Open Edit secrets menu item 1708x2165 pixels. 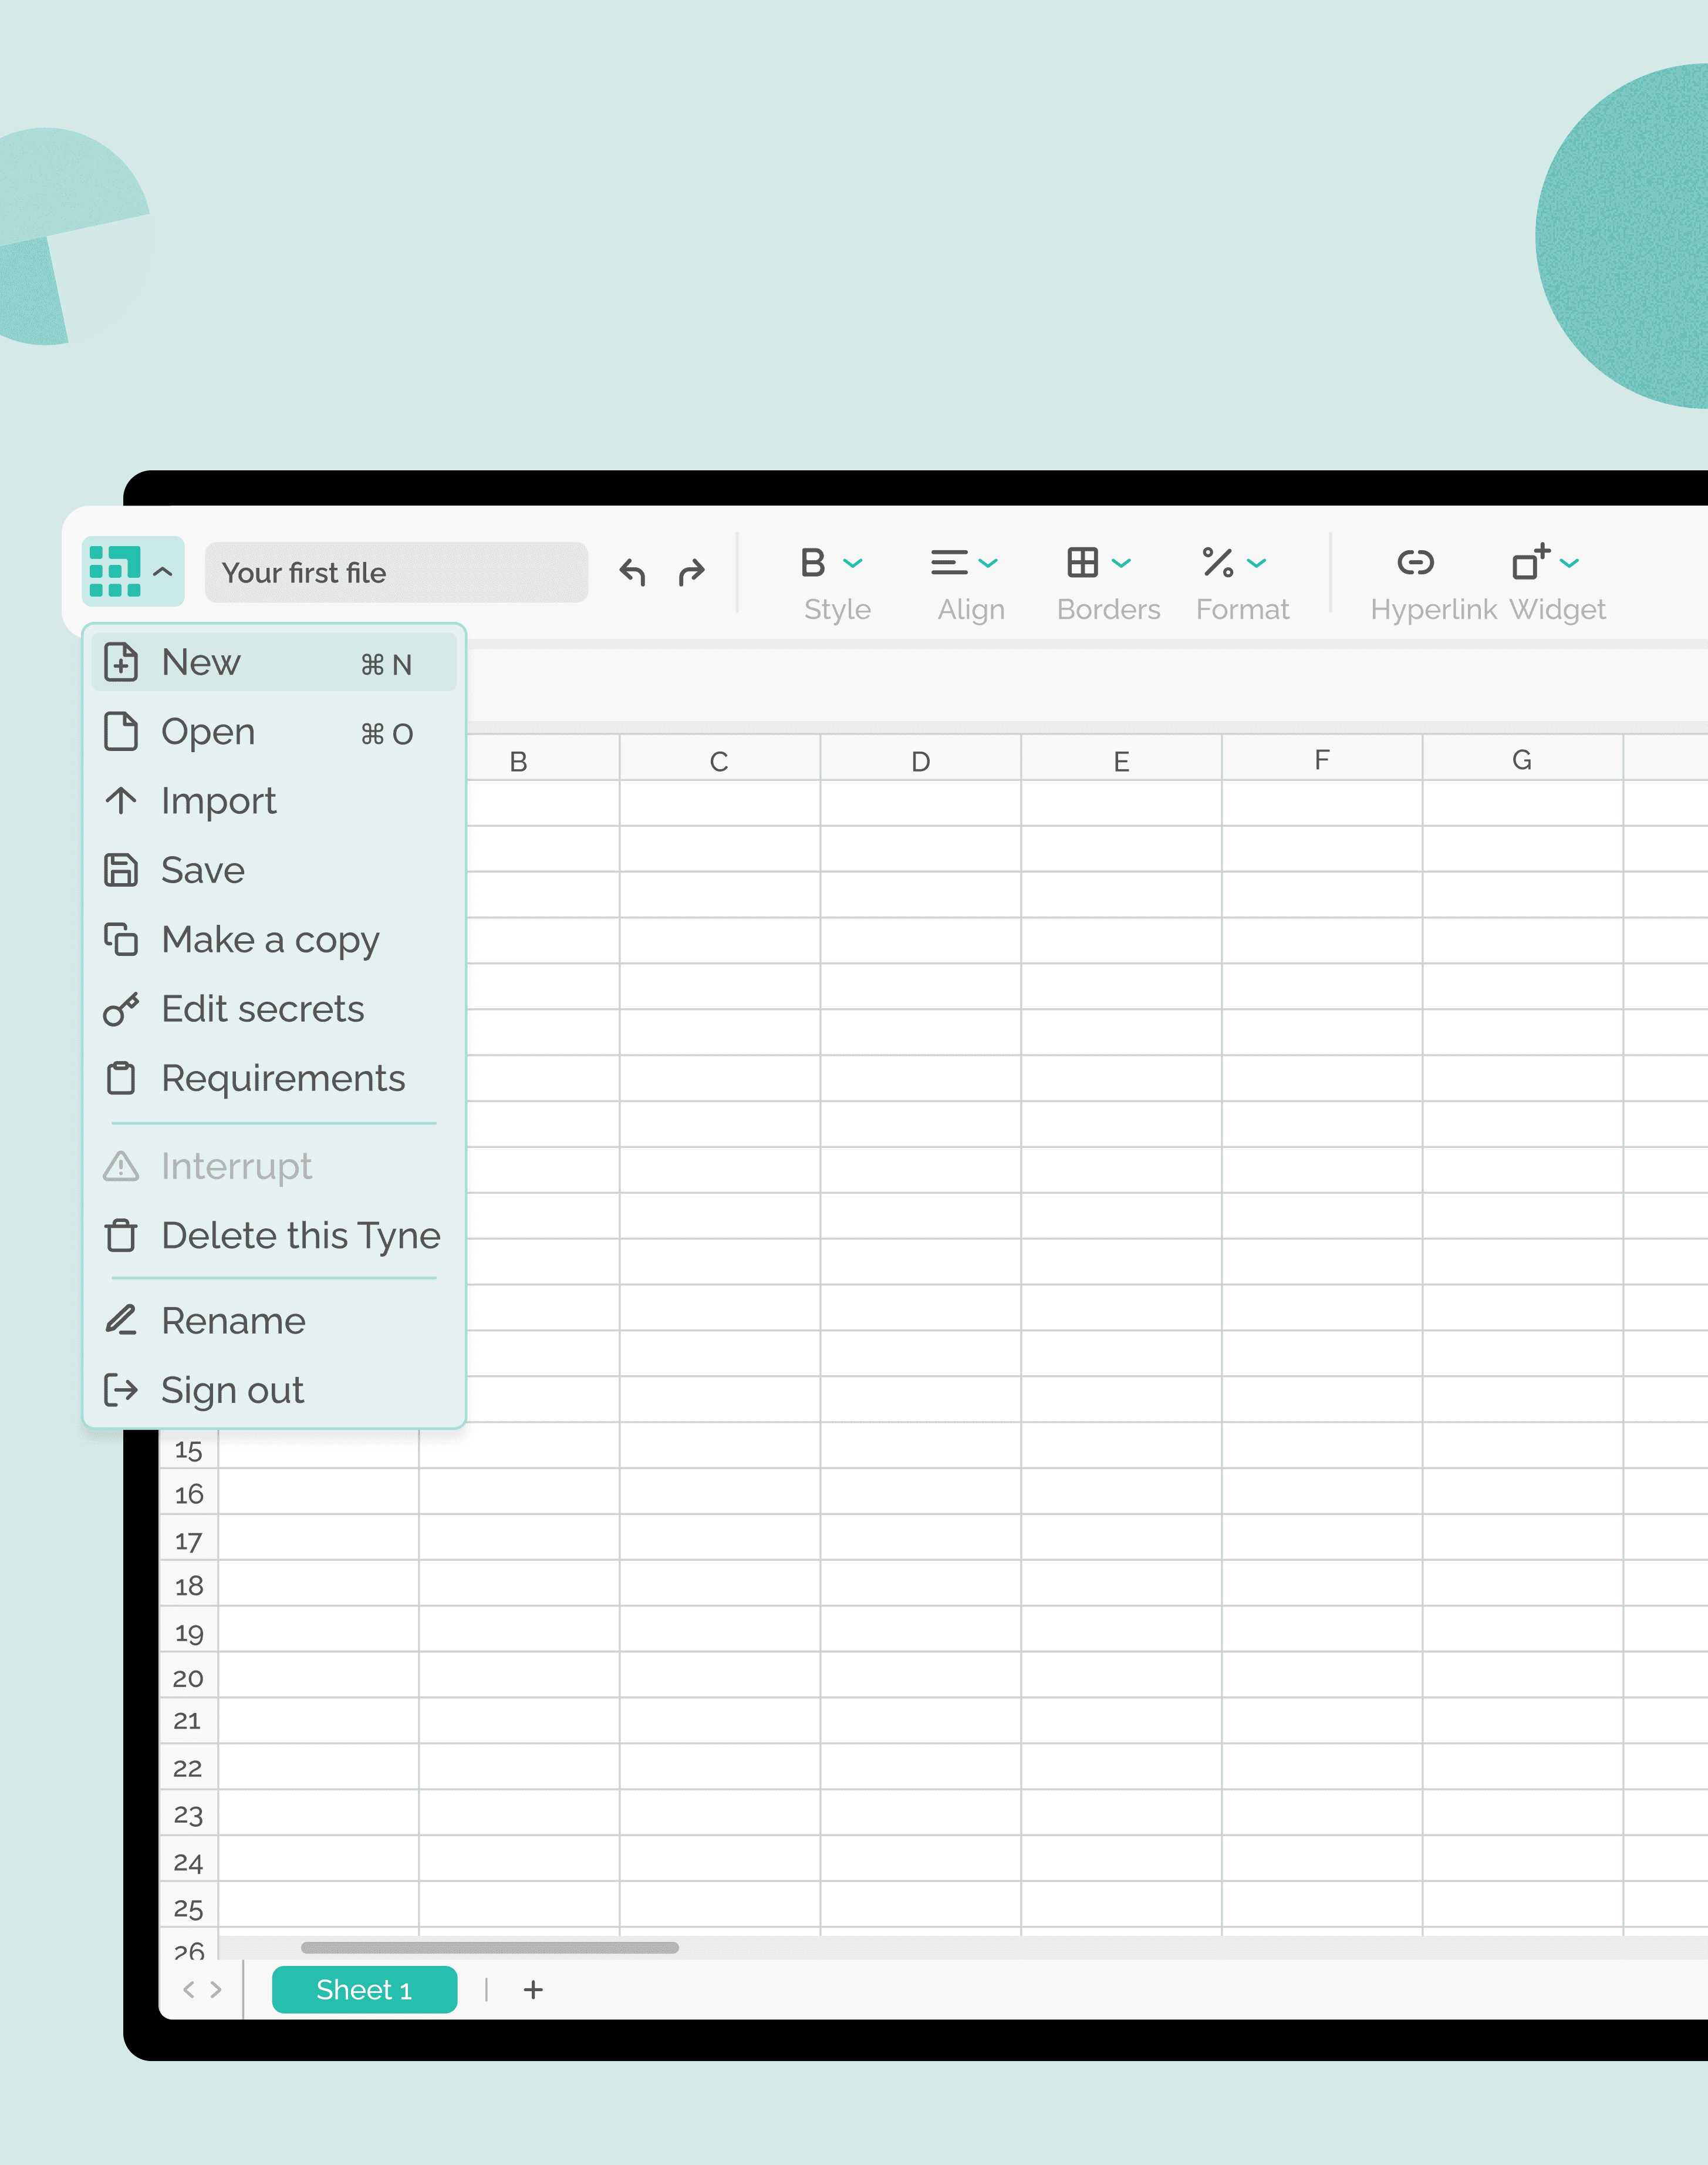tap(274, 1008)
